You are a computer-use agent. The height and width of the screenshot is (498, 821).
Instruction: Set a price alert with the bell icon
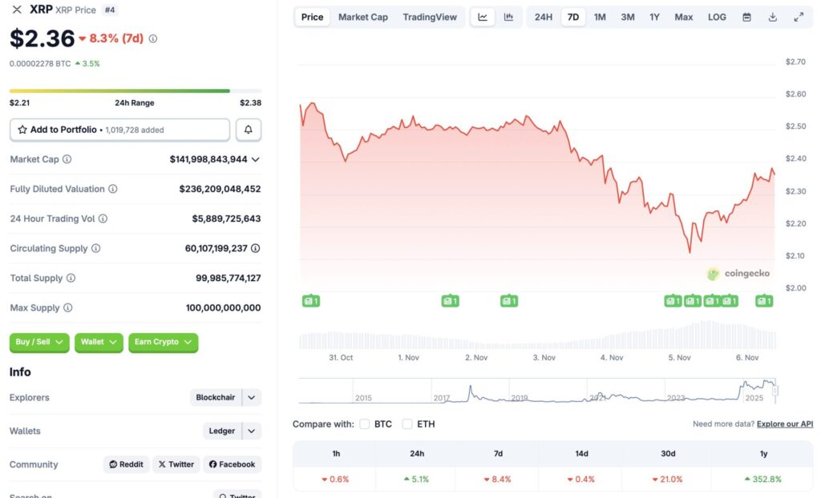[248, 129]
